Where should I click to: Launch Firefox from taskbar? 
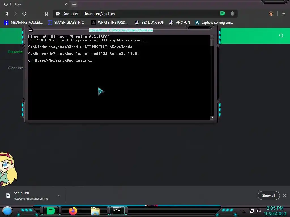73,211
